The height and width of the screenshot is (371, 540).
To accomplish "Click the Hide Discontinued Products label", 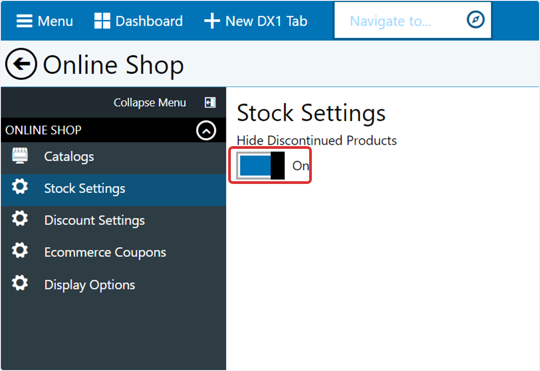I will [317, 141].
